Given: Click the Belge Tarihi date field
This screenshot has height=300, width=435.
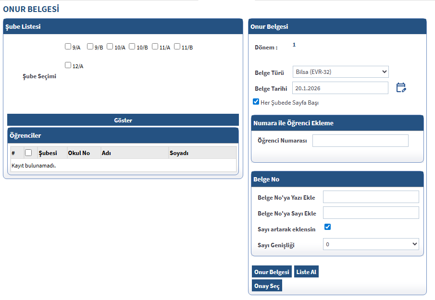Looking at the screenshot, I should click(x=340, y=88).
